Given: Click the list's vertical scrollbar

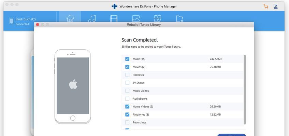Looking at the screenshot, I should point(245,89).
